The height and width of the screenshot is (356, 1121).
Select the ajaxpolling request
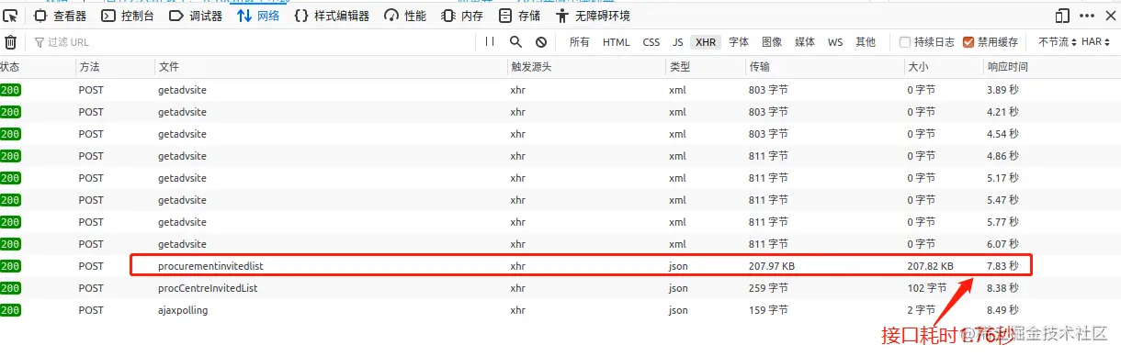pos(560,310)
